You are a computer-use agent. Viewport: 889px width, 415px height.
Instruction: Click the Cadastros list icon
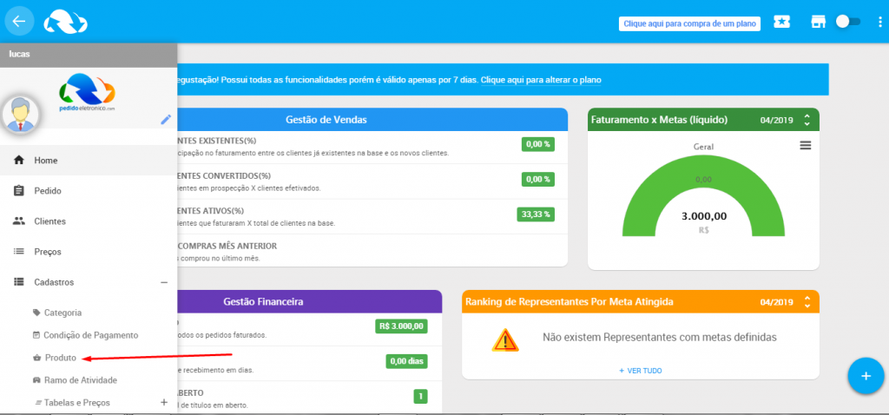19,282
